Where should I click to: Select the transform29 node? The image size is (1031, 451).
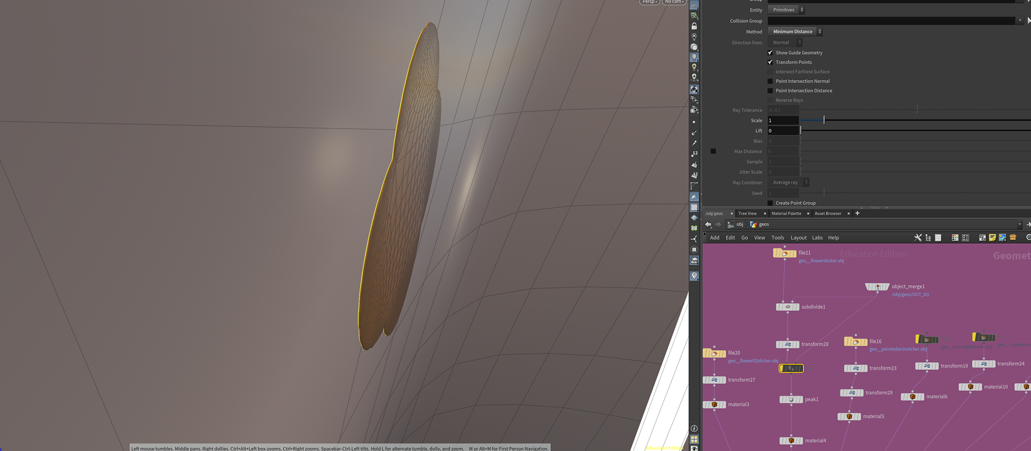tap(852, 393)
